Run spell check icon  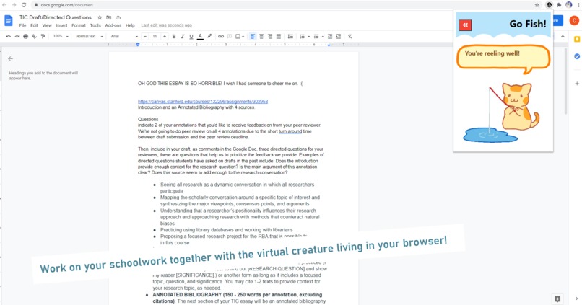[34, 36]
